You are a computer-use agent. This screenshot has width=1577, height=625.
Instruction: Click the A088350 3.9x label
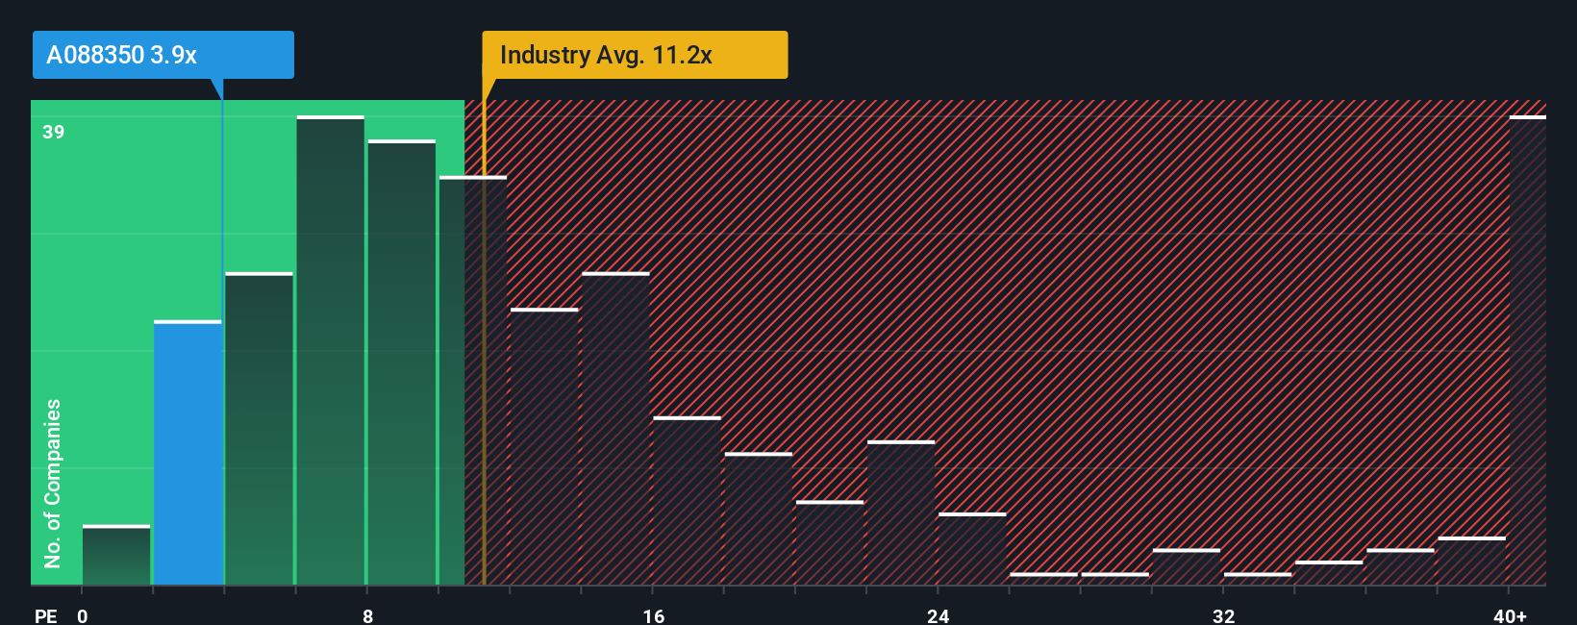pyautogui.click(x=163, y=55)
